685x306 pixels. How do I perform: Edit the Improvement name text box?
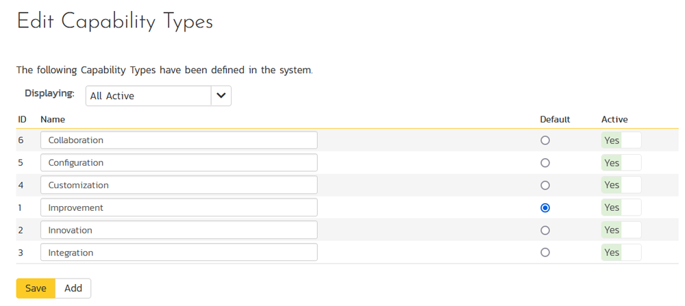pos(179,207)
